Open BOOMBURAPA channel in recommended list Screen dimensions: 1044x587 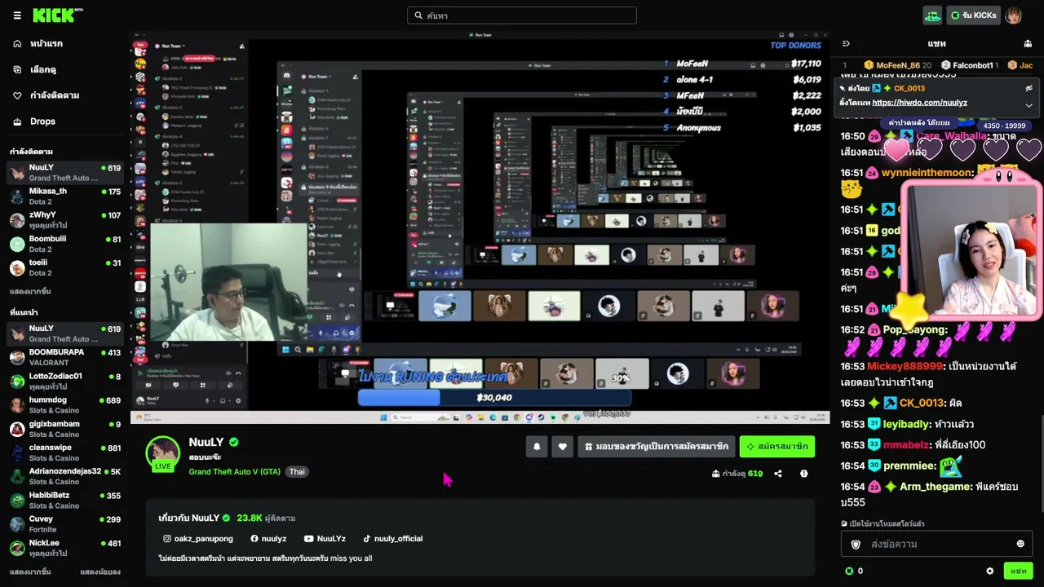(65, 357)
